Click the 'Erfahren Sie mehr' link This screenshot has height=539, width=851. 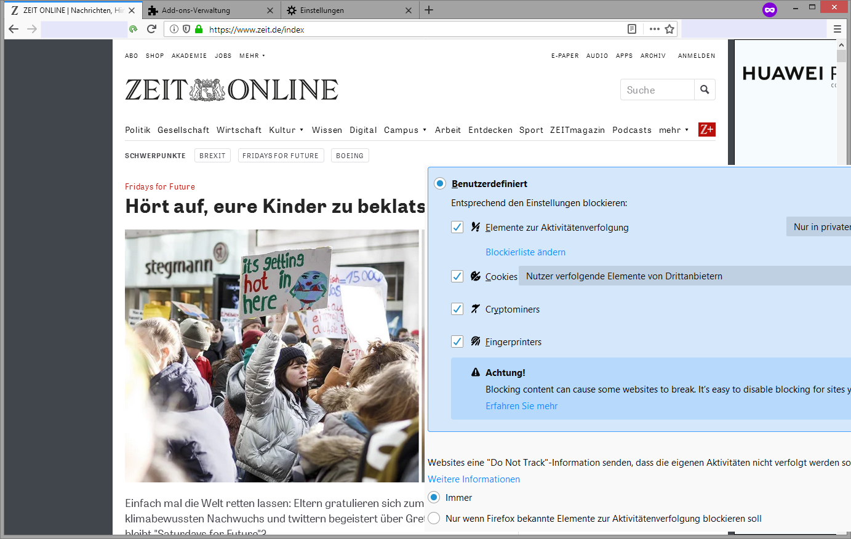[x=522, y=406]
